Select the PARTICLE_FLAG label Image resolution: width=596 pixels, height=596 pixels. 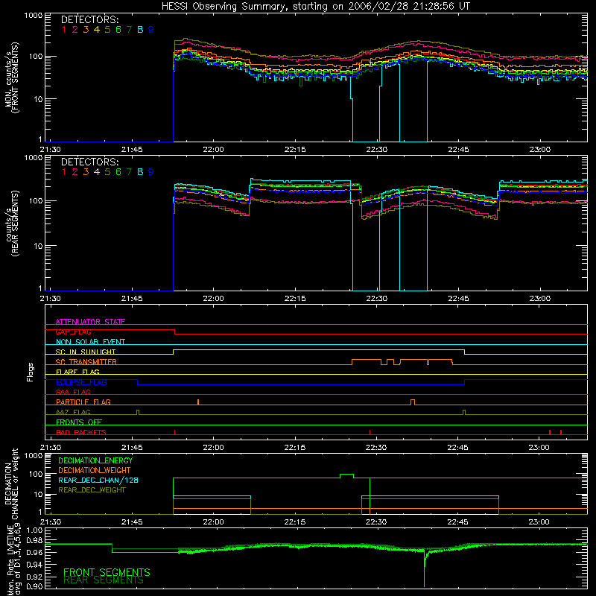pyautogui.click(x=83, y=402)
